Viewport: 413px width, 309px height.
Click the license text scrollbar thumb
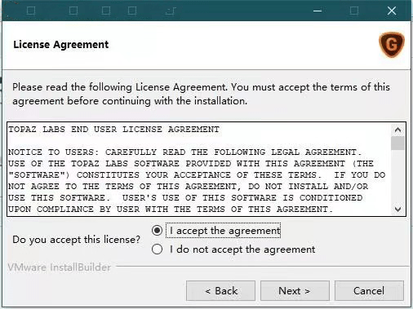(397, 143)
